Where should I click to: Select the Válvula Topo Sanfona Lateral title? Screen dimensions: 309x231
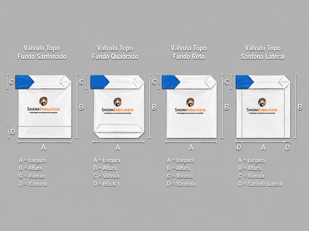coord(263,52)
